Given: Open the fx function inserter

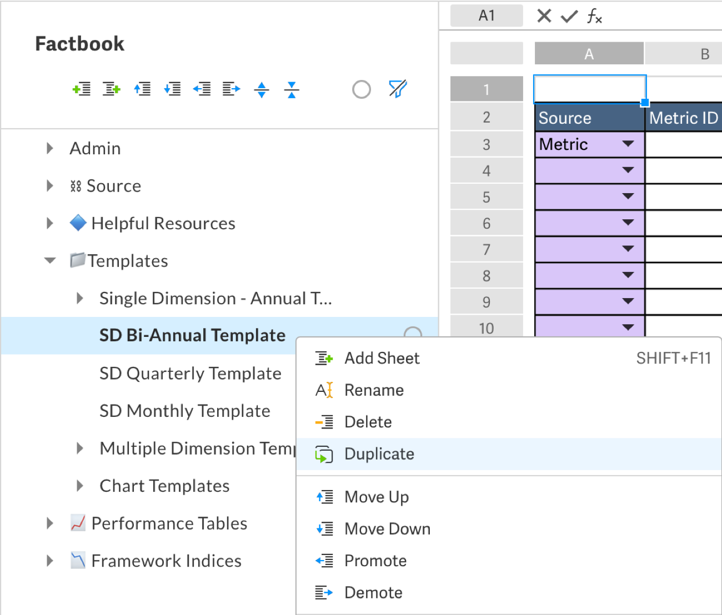Looking at the screenshot, I should click(x=594, y=17).
